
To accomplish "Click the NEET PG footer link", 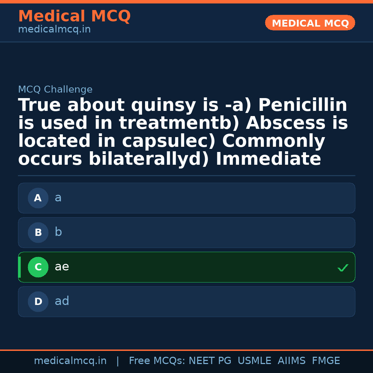I will click(x=210, y=361).
